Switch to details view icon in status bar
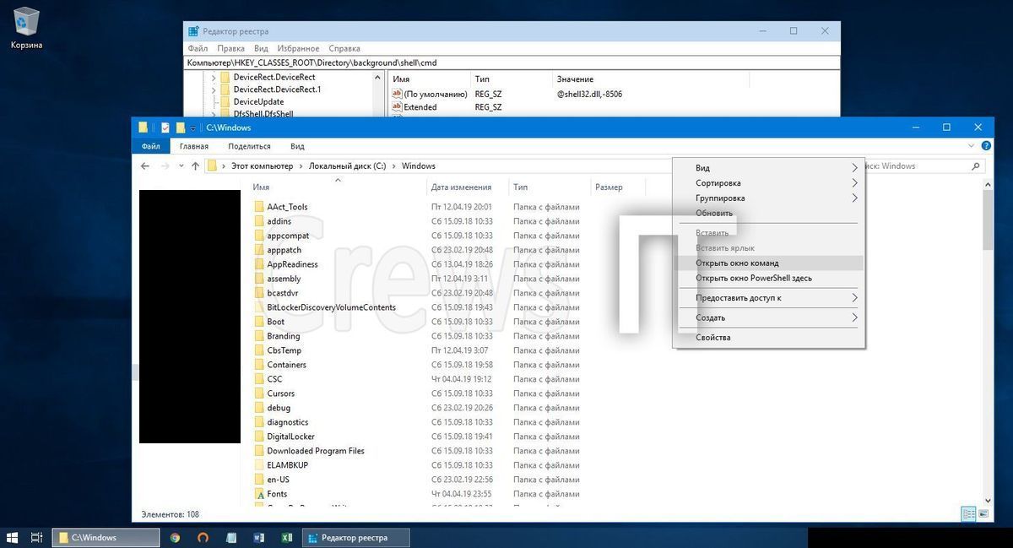Image resolution: width=1013 pixels, height=548 pixels. (x=968, y=513)
